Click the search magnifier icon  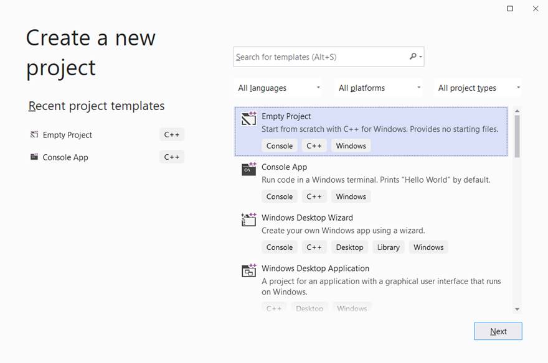tap(413, 57)
